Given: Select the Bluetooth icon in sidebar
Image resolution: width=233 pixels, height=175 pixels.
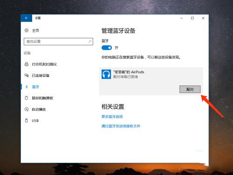Looking at the screenshot, I should [27, 87].
